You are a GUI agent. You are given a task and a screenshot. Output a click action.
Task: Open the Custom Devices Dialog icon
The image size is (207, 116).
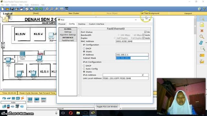(66, 9)
